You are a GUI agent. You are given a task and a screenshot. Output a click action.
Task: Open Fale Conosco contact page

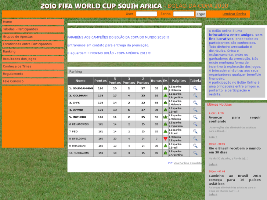click(33, 81)
